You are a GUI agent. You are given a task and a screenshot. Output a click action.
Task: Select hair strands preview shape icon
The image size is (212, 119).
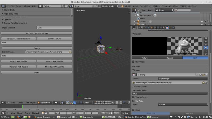(206, 51)
